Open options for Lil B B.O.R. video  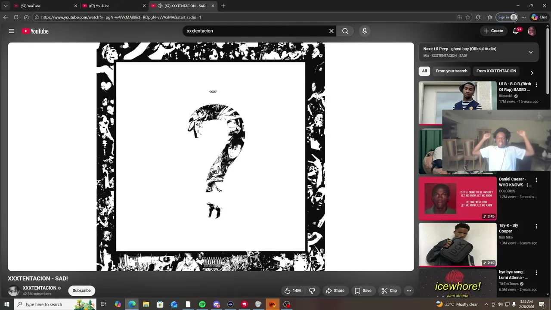pos(536,85)
